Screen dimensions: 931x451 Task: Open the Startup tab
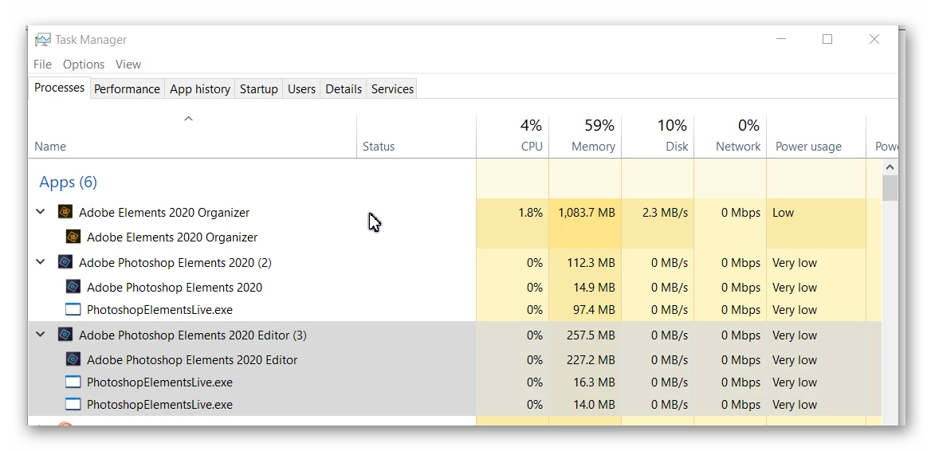[259, 89]
